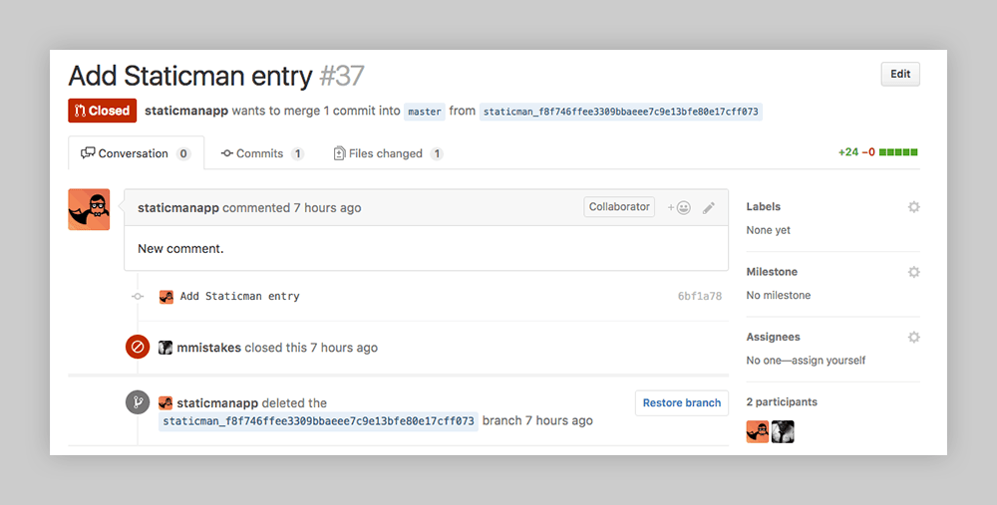
Task: Open the 'Add Staticman entry' commit message
Action: pos(239,296)
